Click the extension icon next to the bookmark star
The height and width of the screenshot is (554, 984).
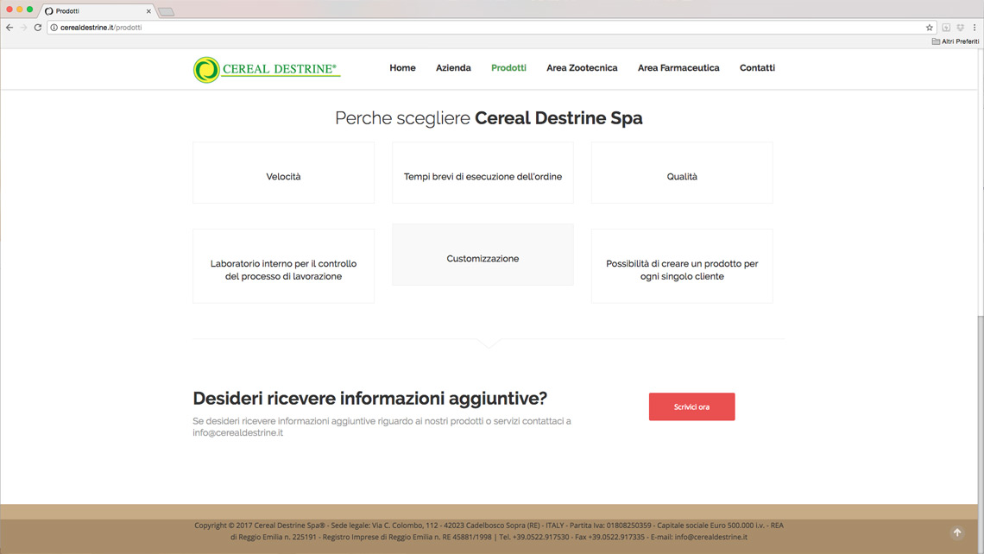pyautogui.click(x=946, y=28)
